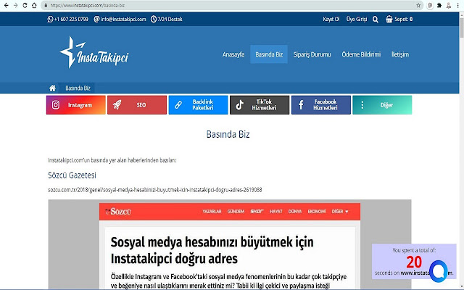The width and height of the screenshot is (464, 290).
Task: Open the SEO rocket button
Action: (x=137, y=105)
